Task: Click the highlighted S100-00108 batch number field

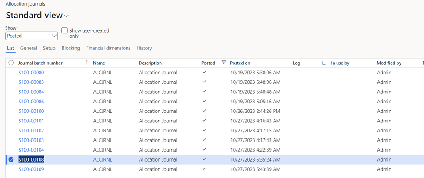Action: (31, 160)
